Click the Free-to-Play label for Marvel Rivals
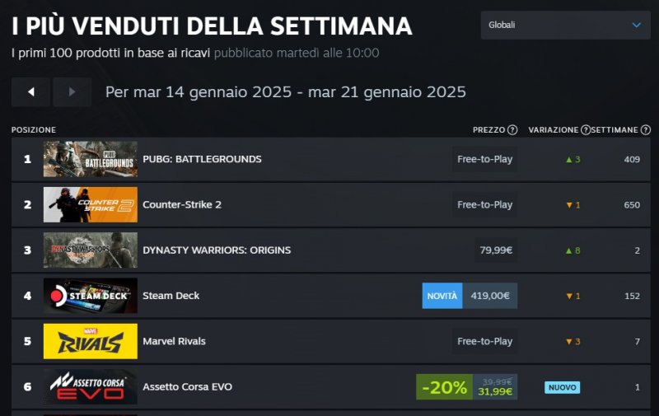 pos(484,341)
